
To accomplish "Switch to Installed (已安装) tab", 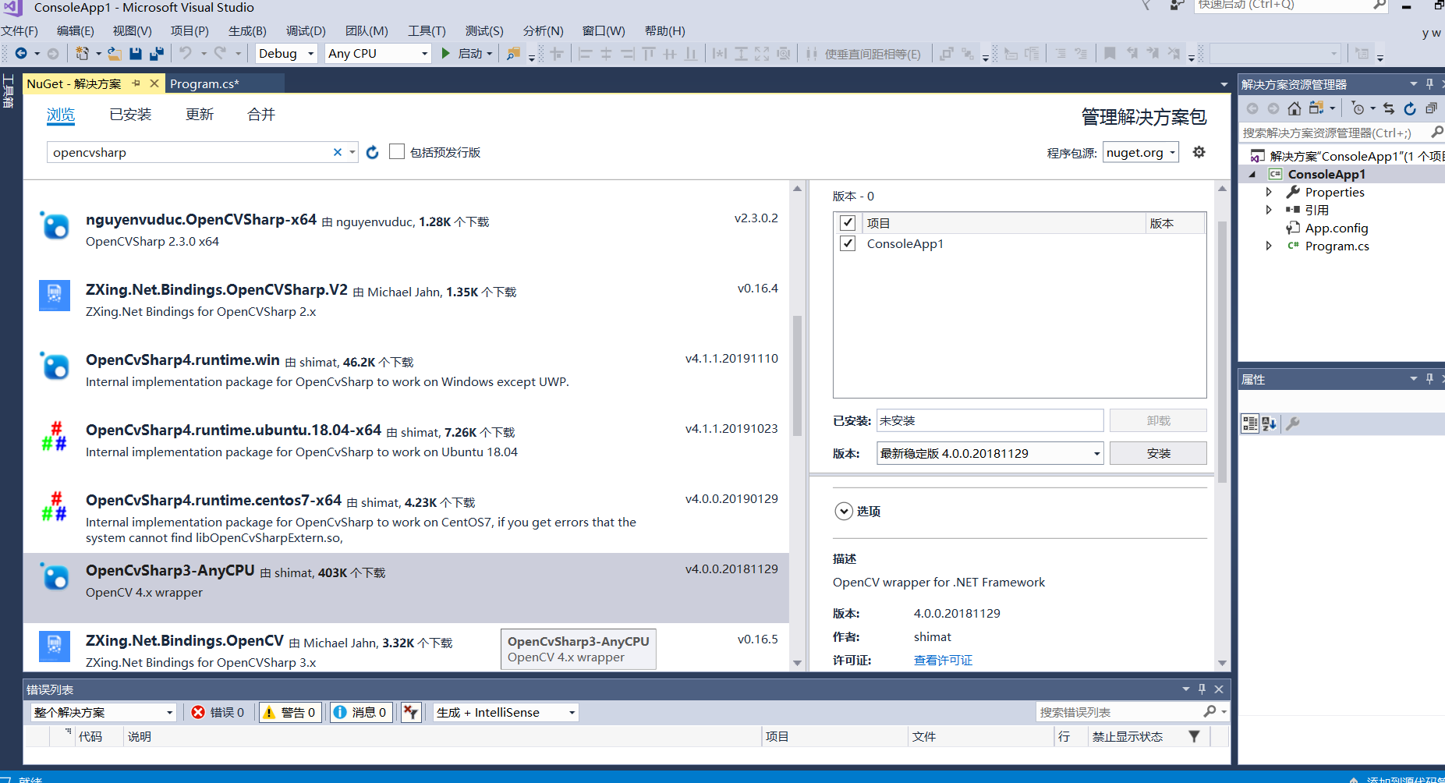I will (x=130, y=115).
